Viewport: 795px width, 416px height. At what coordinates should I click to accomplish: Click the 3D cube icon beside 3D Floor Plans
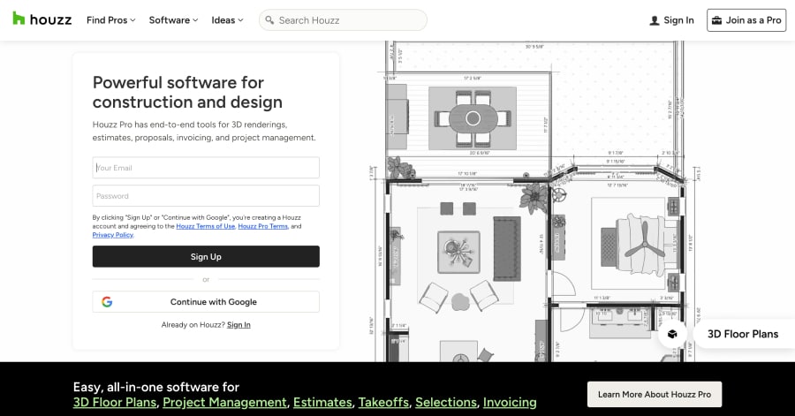[672, 334]
